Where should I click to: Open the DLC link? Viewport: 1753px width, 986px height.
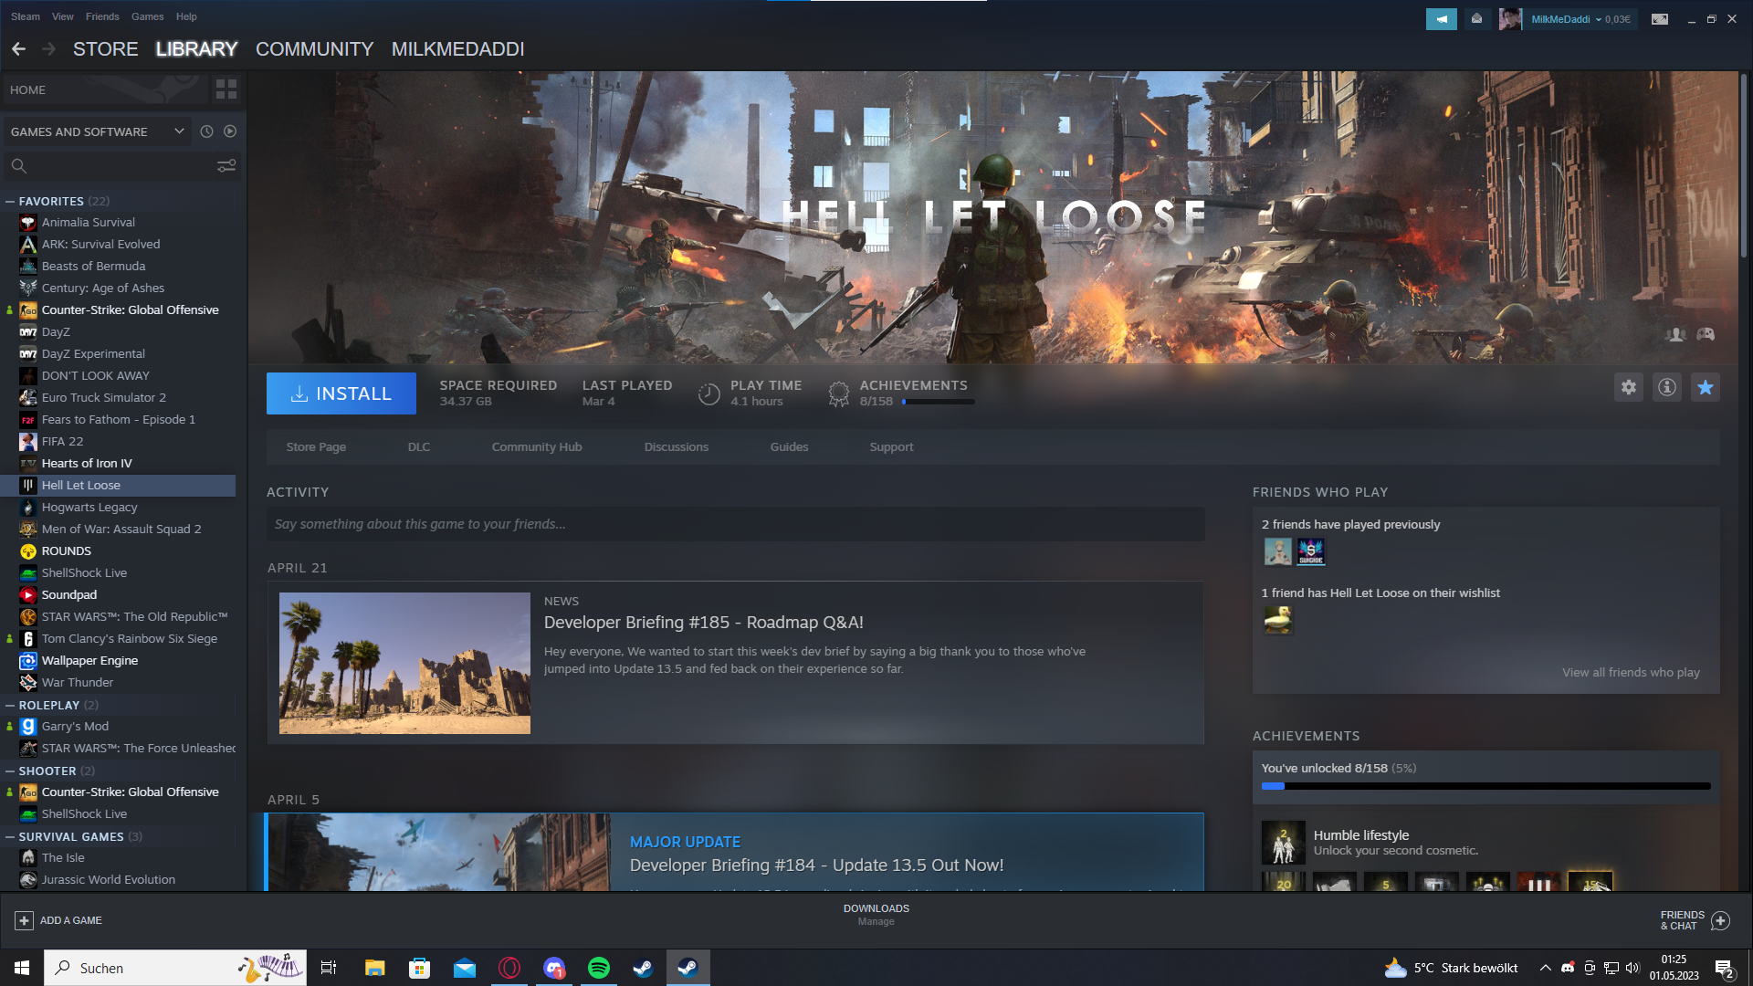point(419,446)
